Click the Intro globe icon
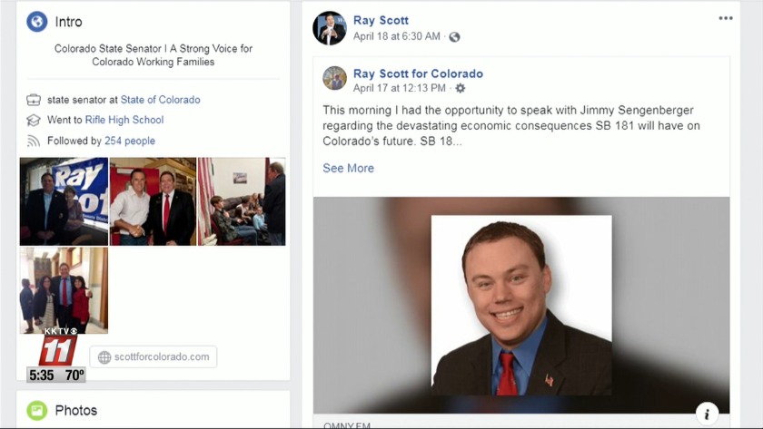 37,22
